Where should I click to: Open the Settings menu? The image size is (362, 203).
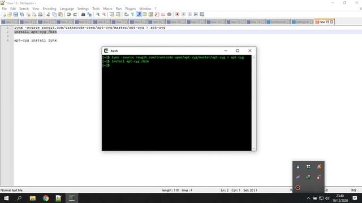[83, 9]
